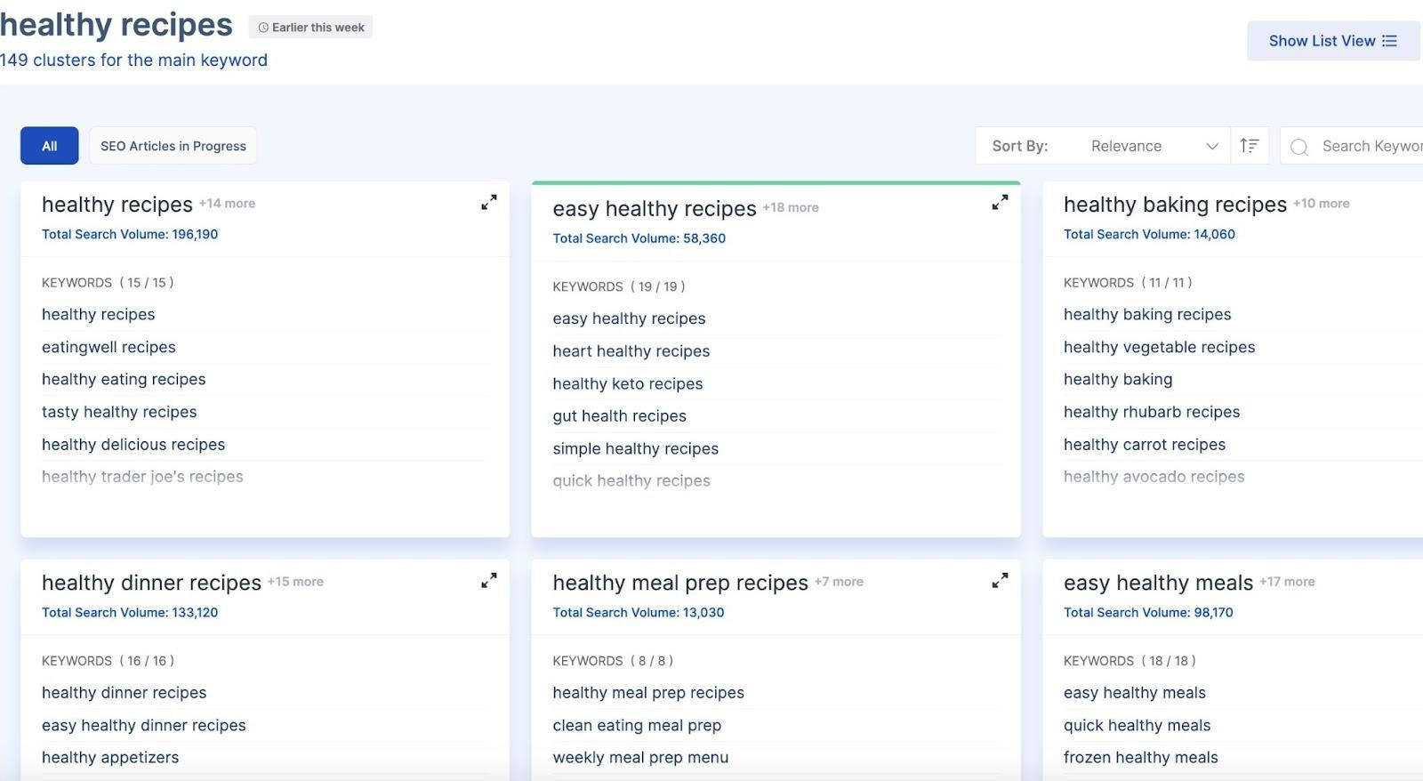This screenshot has height=781, width=1423.
Task: Open the healthy dinner recipes cluster title
Action: tap(151, 583)
